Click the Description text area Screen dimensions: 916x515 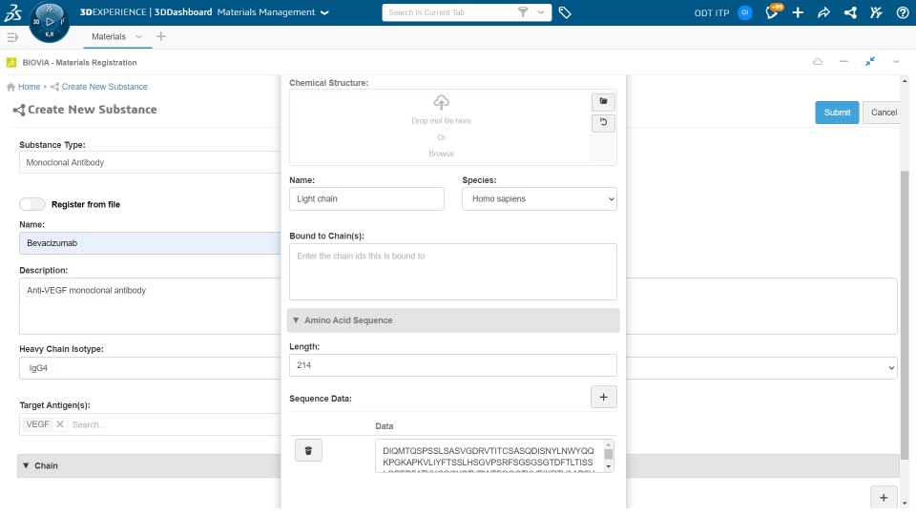[150, 305]
